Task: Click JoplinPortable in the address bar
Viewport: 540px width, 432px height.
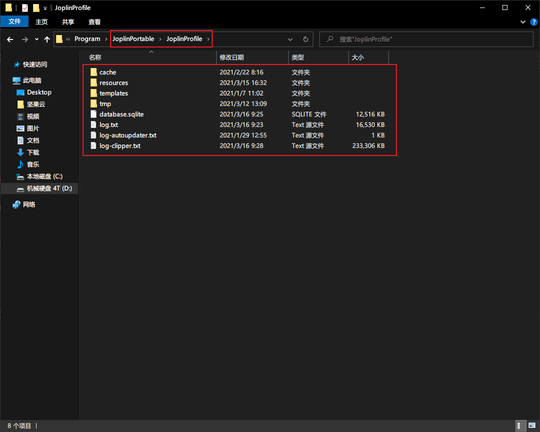Action: click(133, 39)
